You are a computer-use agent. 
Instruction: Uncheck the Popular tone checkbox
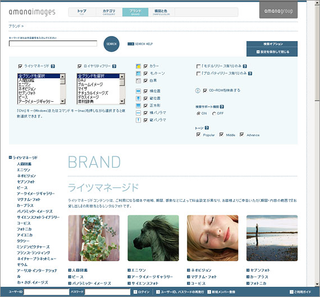198,134
